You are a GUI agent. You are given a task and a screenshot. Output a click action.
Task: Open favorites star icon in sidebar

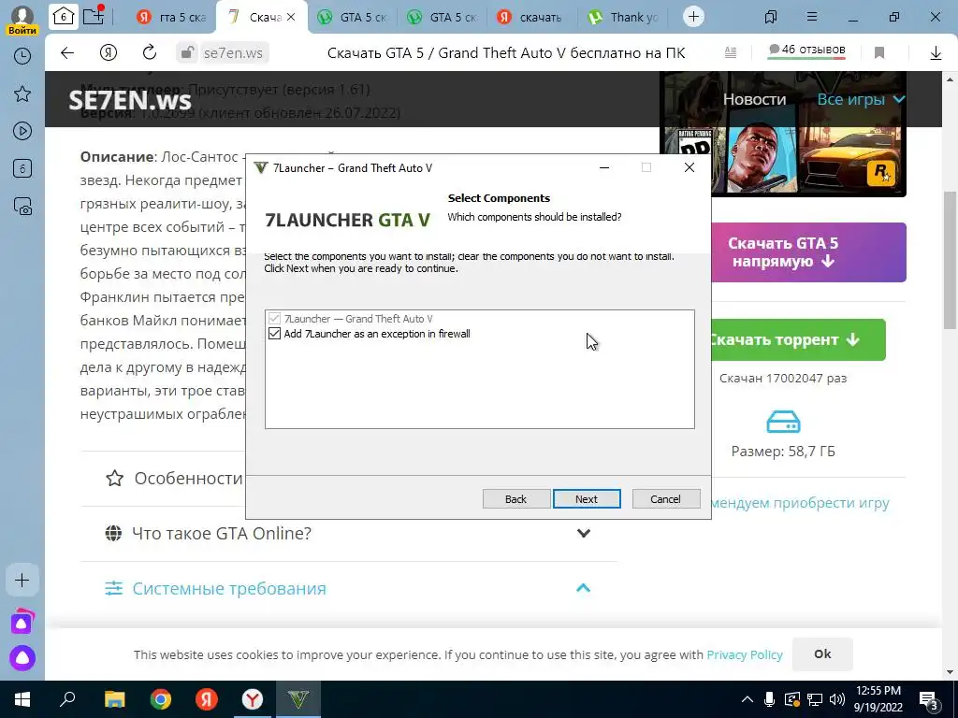tap(22, 93)
